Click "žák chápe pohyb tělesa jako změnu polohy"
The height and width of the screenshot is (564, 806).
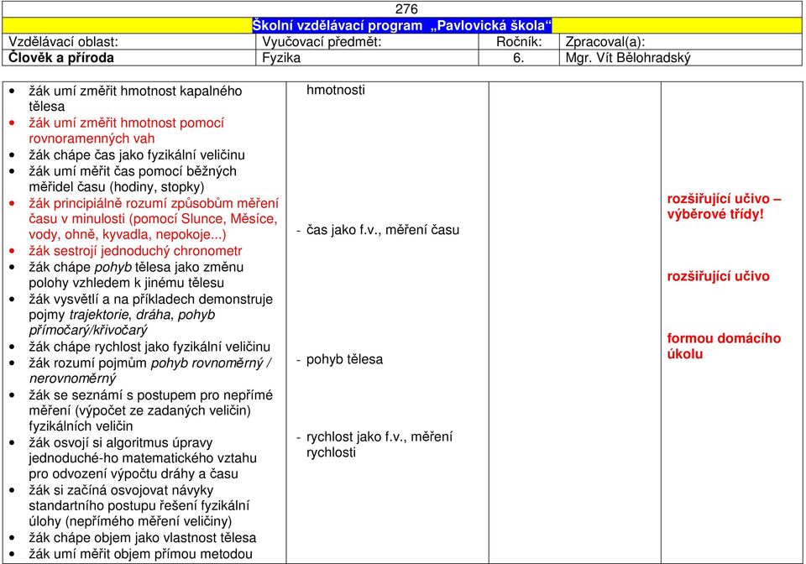[x=136, y=274]
